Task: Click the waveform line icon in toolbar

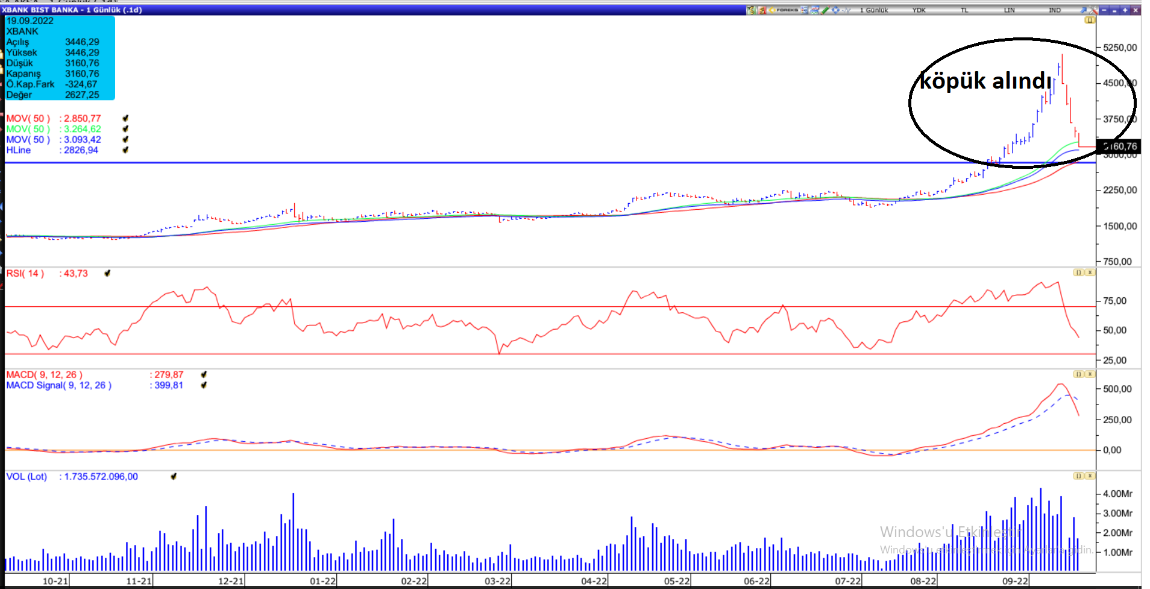Action: (846, 10)
